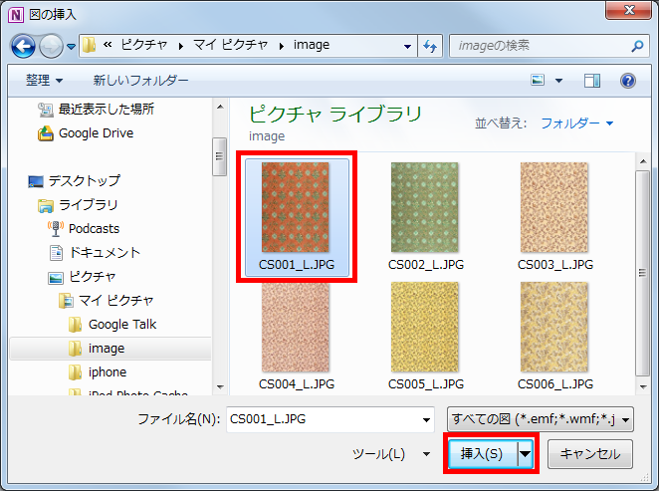Select Podcasts library
The width and height of the screenshot is (659, 491).
(x=94, y=229)
